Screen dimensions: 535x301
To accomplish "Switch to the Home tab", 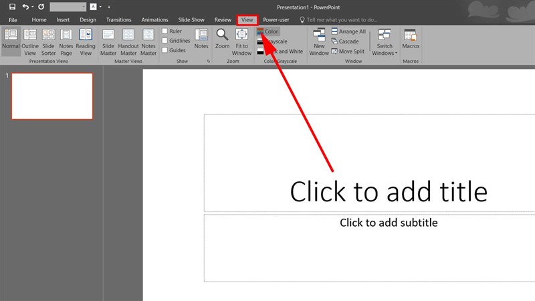I will coord(39,20).
